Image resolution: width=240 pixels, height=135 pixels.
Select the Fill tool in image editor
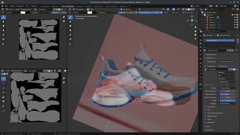(3, 35)
